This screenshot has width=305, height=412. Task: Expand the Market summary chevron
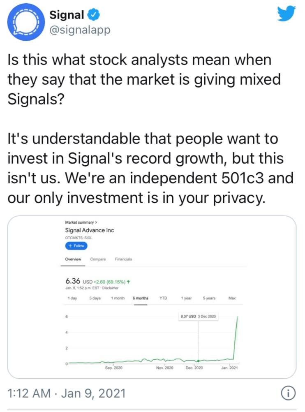[x=96, y=222]
